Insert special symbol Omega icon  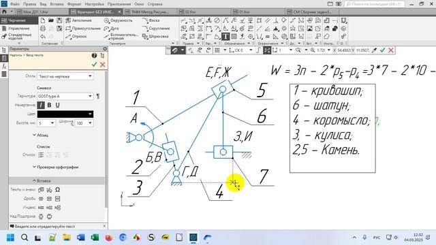(57, 190)
